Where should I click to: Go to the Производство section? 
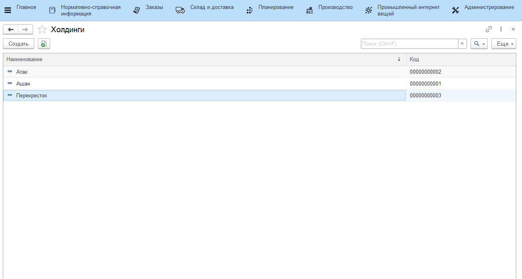[330, 10]
